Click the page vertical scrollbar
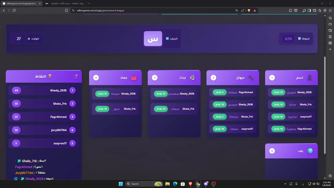Viewport: 334px width, 188px height. click(325, 105)
